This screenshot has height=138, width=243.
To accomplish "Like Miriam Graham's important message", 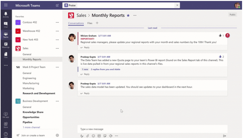I will coord(220,36).
